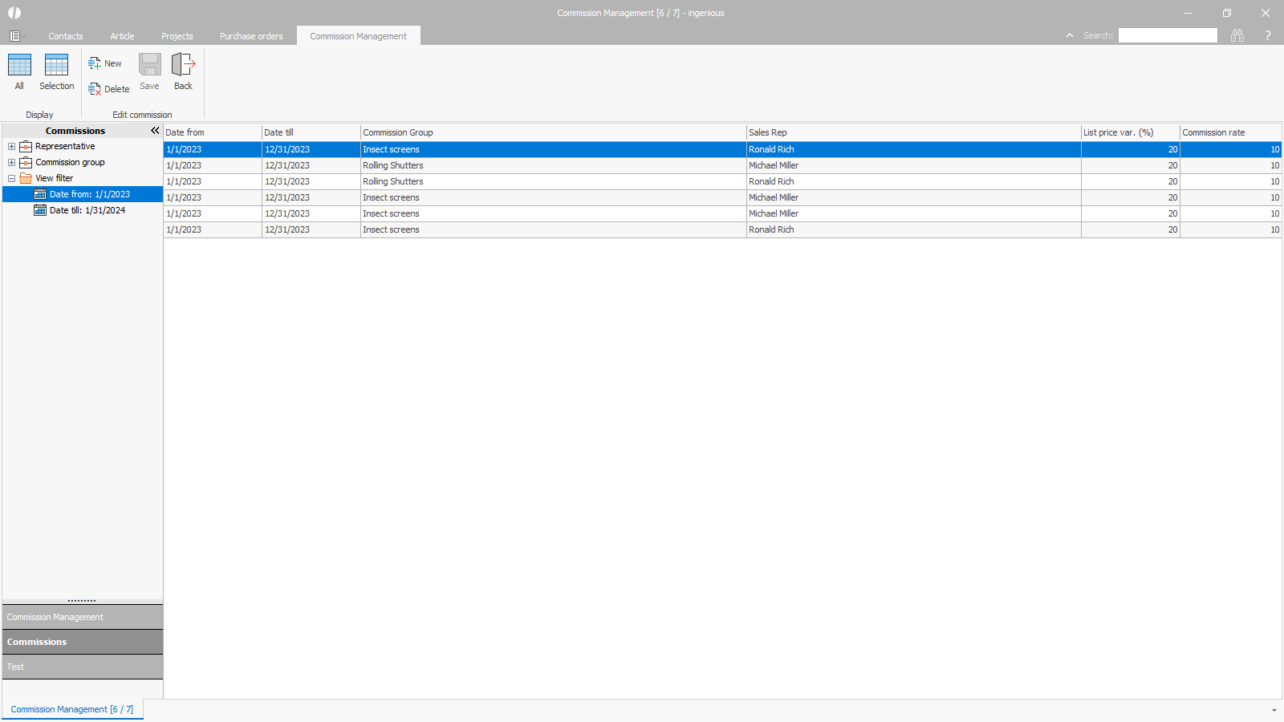Collapse the ribbon with the caret arrow

1070,35
